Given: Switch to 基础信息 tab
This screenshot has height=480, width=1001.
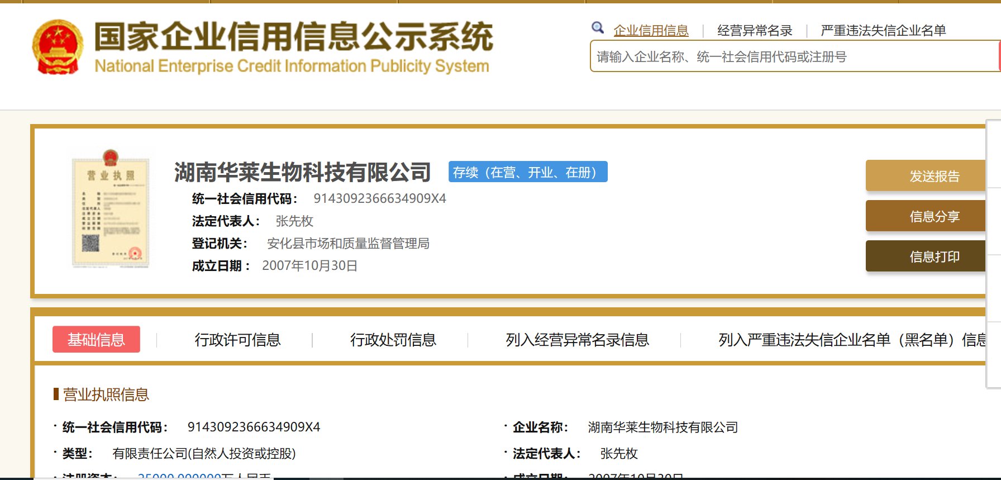Looking at the screenshot, I should [x=96, y=339].
